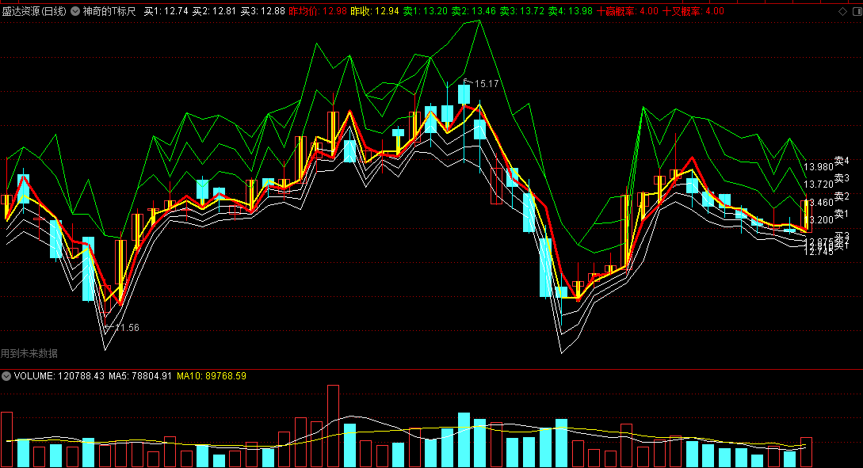Image resolution: width=863 pixels, height=468 pixels.
Task: Select the 盛达资源(日线) stock title
Action: click(x=34, y=11)
